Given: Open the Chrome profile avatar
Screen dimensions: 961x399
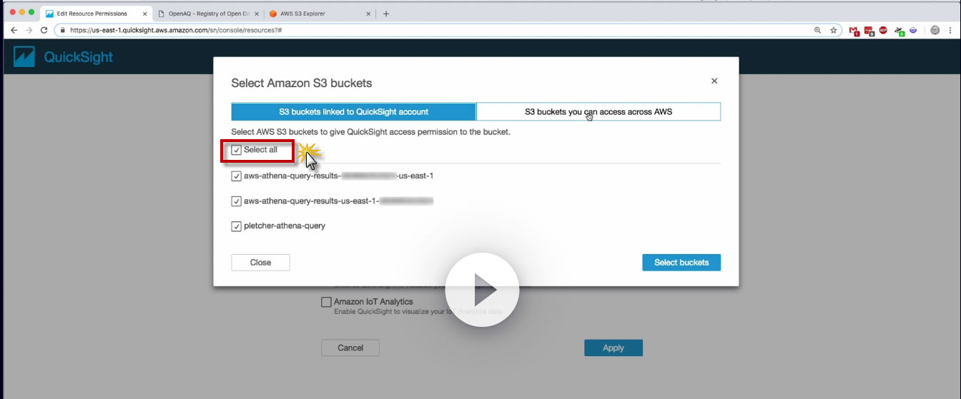Looking at the screenshot, I should (935, 31).
